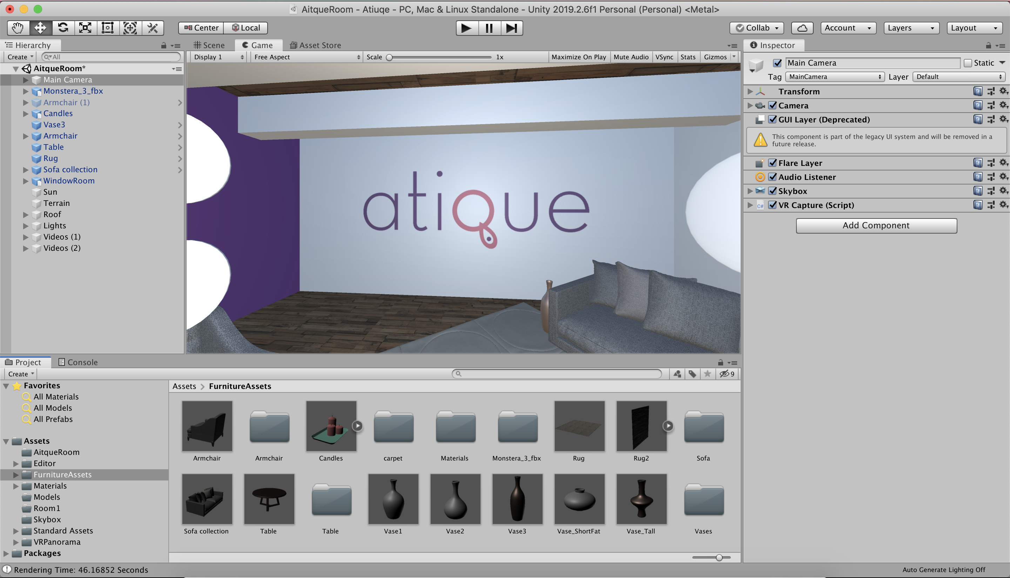Open the Layer Default dropdown

click(959, 76)
